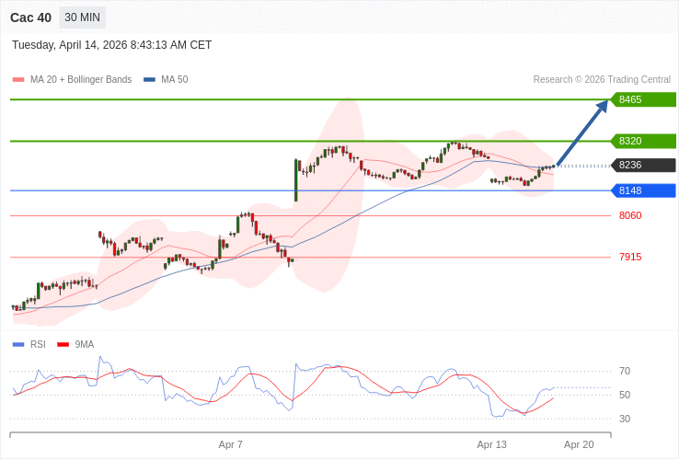This screenshot has height=460, width=679.
Task: Click the 9MA legend color marker
Action: [x=63, y=345]
